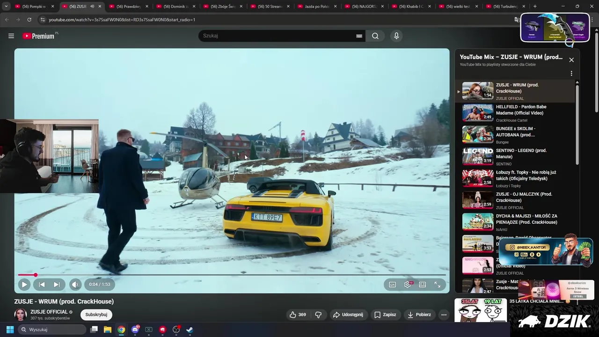
Task: Select the current ZUSJE - WRUM playlist entry
Action: pos(515,91)
